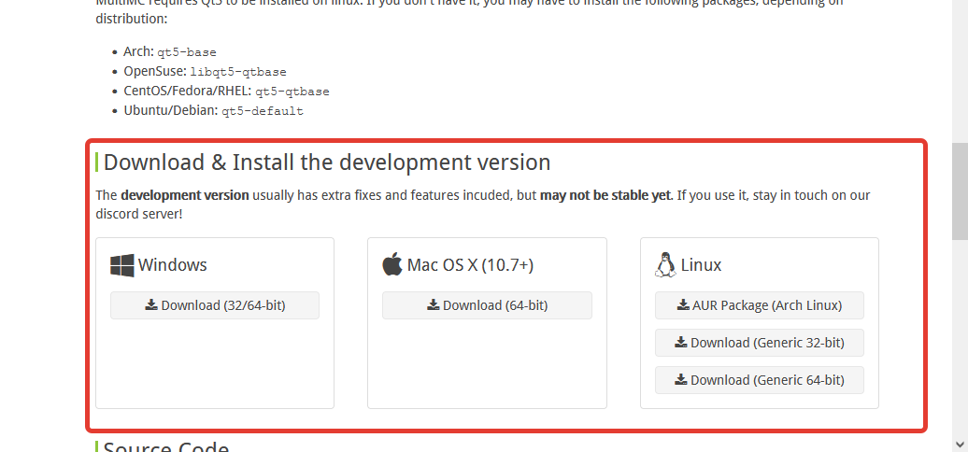
Task: Download the Generic 64-bit Linux build
Action: tap(760, 380)
